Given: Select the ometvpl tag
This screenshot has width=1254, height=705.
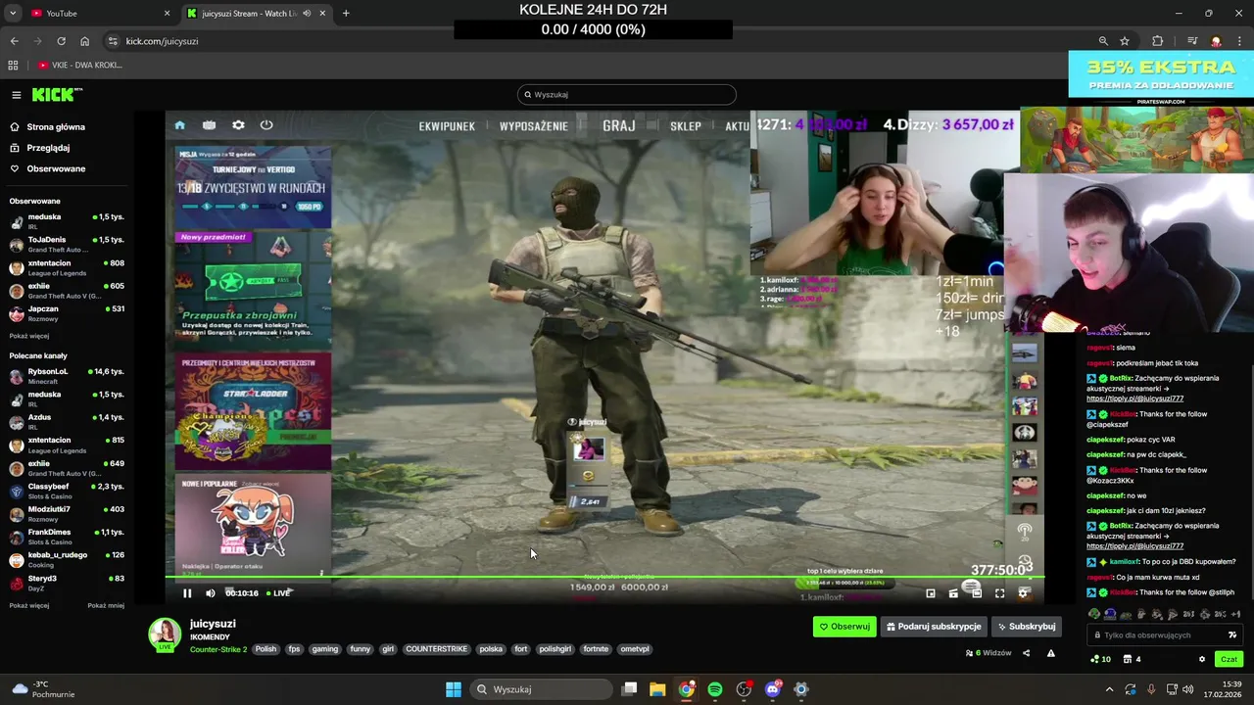Looking at the screenshot, I should 635,649.
